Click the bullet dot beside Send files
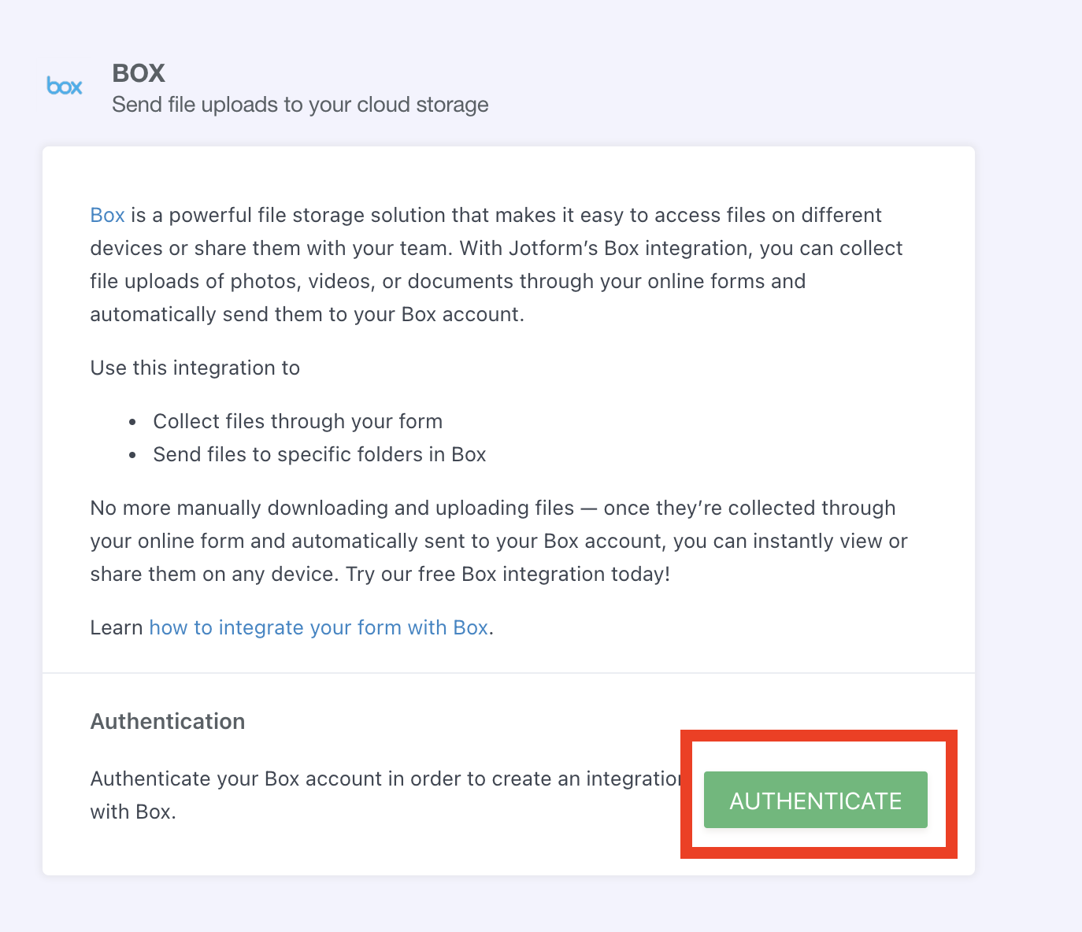The width and height of the screenshot is (1082, 932). click(x=133, y=455)
